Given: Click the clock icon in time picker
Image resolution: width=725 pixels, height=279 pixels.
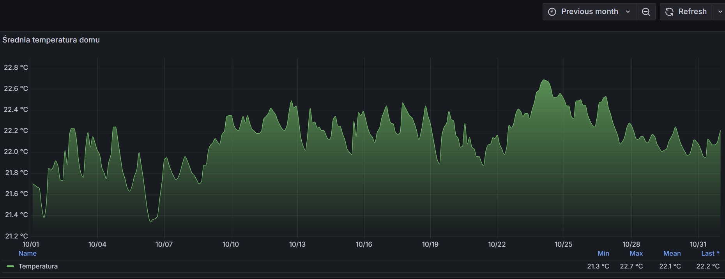Looking at the screenshot, I should [x=552, y=12].
